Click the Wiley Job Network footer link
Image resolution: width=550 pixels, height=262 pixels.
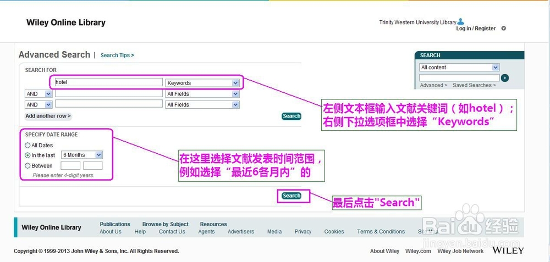[460, 251]
